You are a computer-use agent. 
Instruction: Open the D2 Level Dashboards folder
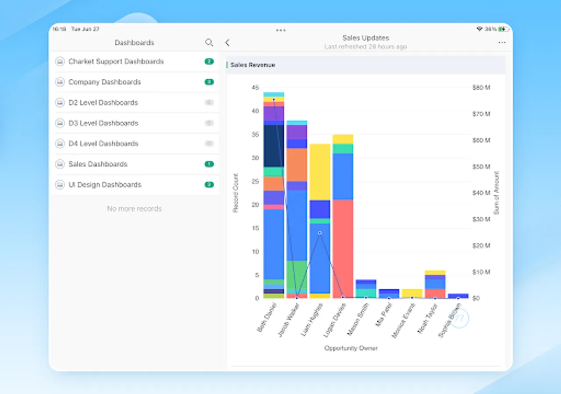coord(135,102)
